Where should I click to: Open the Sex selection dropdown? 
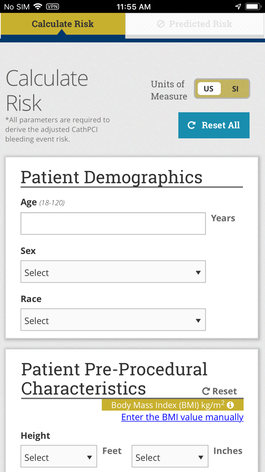point(113,272)
